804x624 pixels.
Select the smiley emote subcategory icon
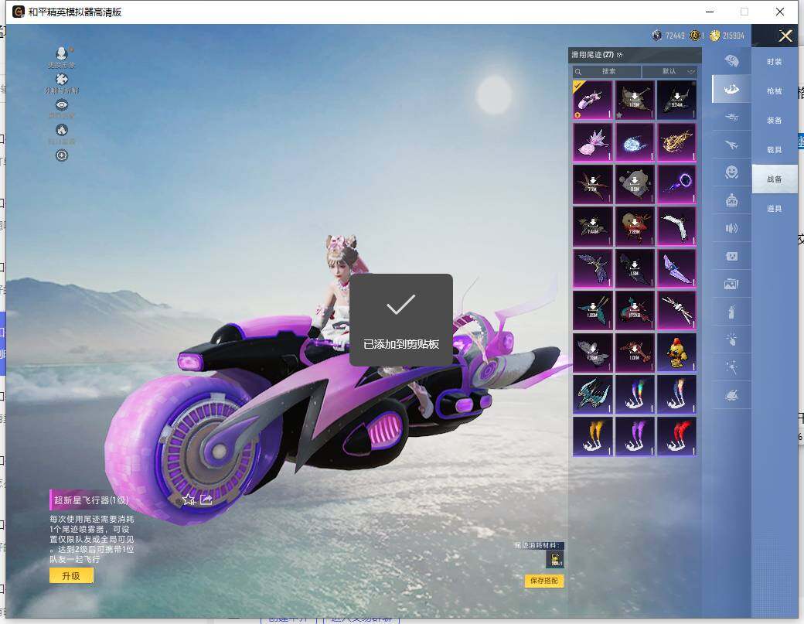(731, 172)
